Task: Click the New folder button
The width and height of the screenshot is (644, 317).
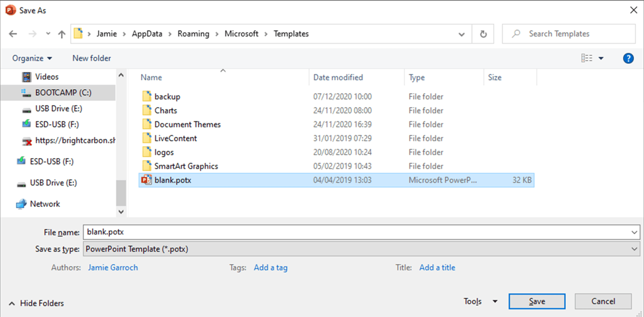Action: (x=91, y=58)
